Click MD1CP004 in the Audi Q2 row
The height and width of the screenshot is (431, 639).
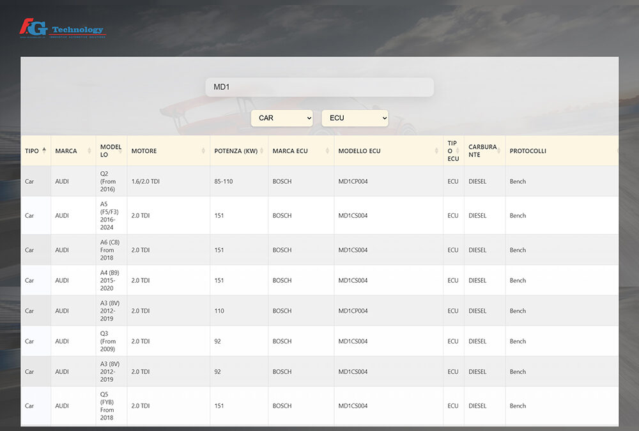point(353,181)
